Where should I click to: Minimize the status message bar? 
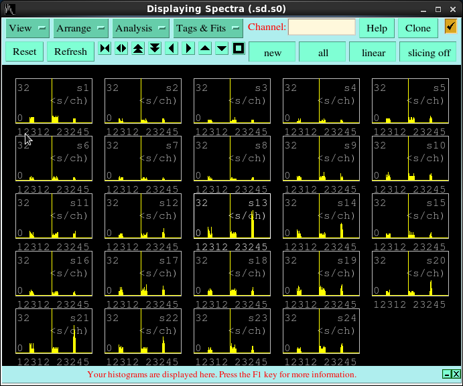click(447, 374)
